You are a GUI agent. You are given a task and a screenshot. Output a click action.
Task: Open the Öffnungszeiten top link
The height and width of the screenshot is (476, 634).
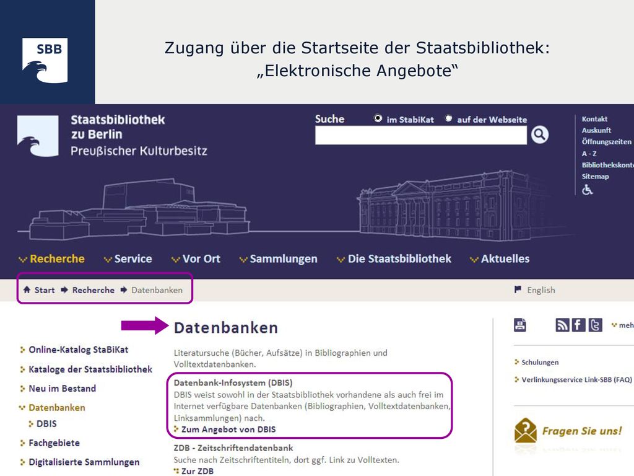pyautogui.click(x=607, y=142)
